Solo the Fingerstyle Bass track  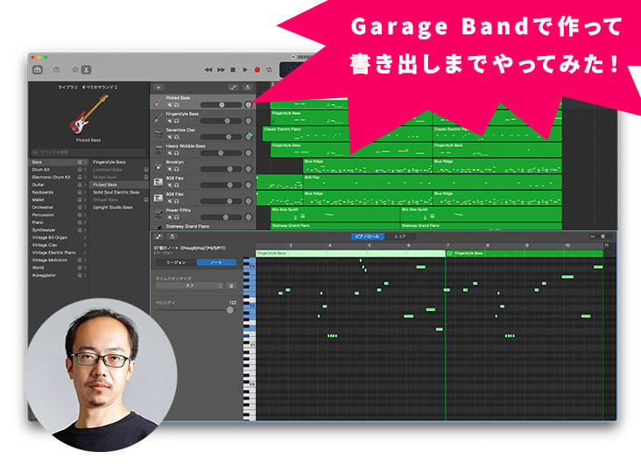coord(177,121)
